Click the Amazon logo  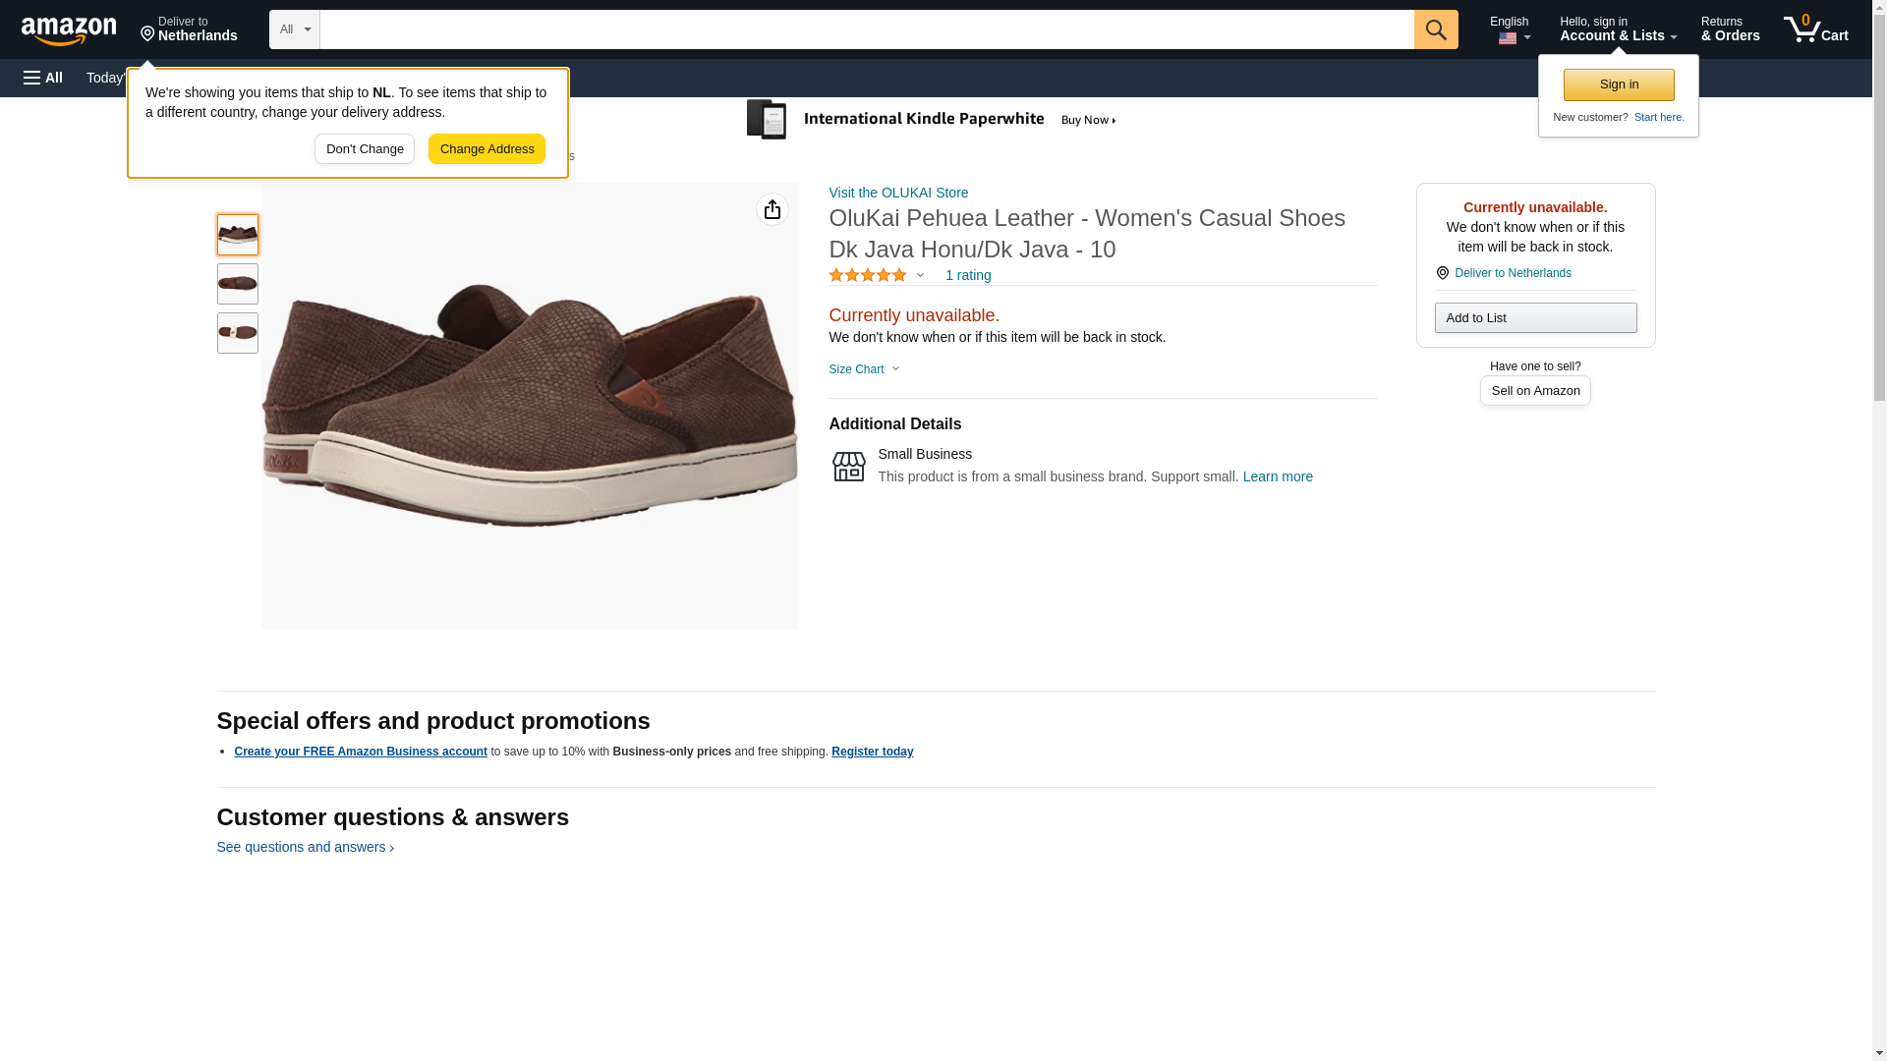[69, 30]
